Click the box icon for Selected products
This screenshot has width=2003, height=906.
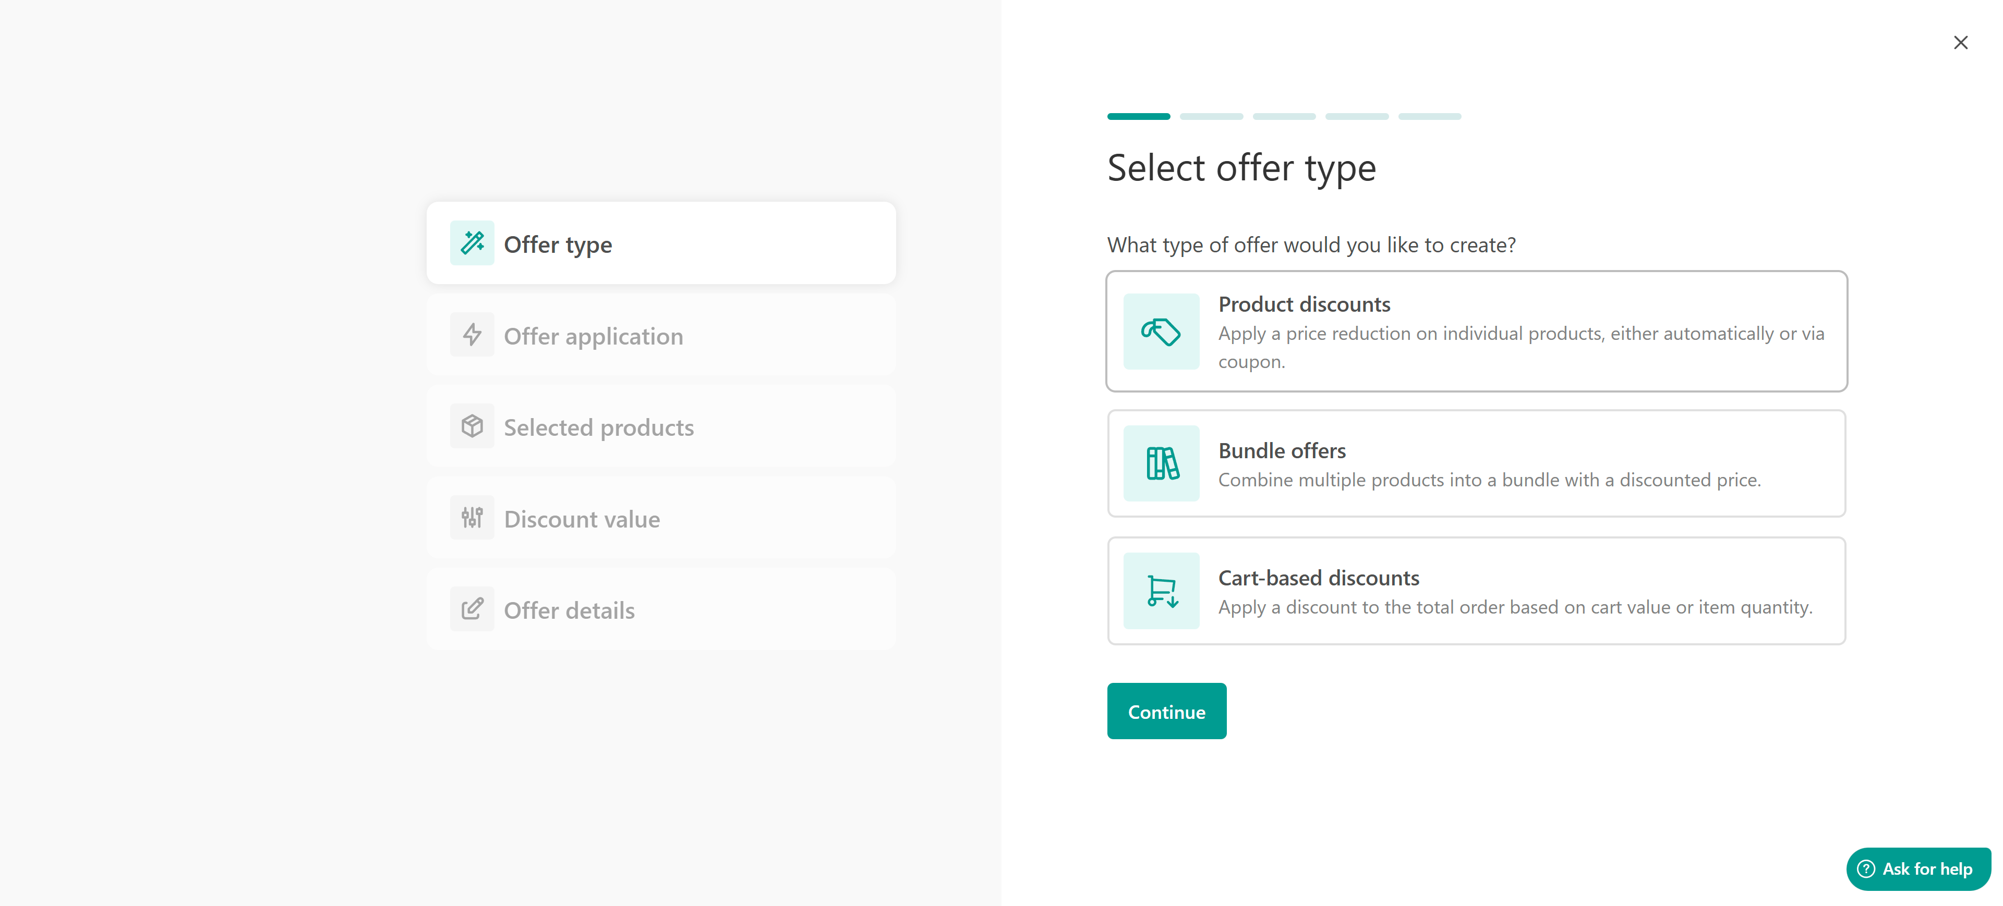coord(472,426)
